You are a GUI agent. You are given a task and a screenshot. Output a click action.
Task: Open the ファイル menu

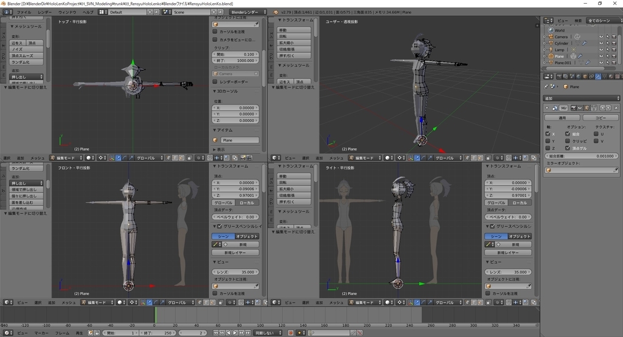24,12
